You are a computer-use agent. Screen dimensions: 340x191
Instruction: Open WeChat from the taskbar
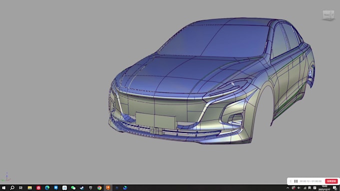[x=73, y=187]
